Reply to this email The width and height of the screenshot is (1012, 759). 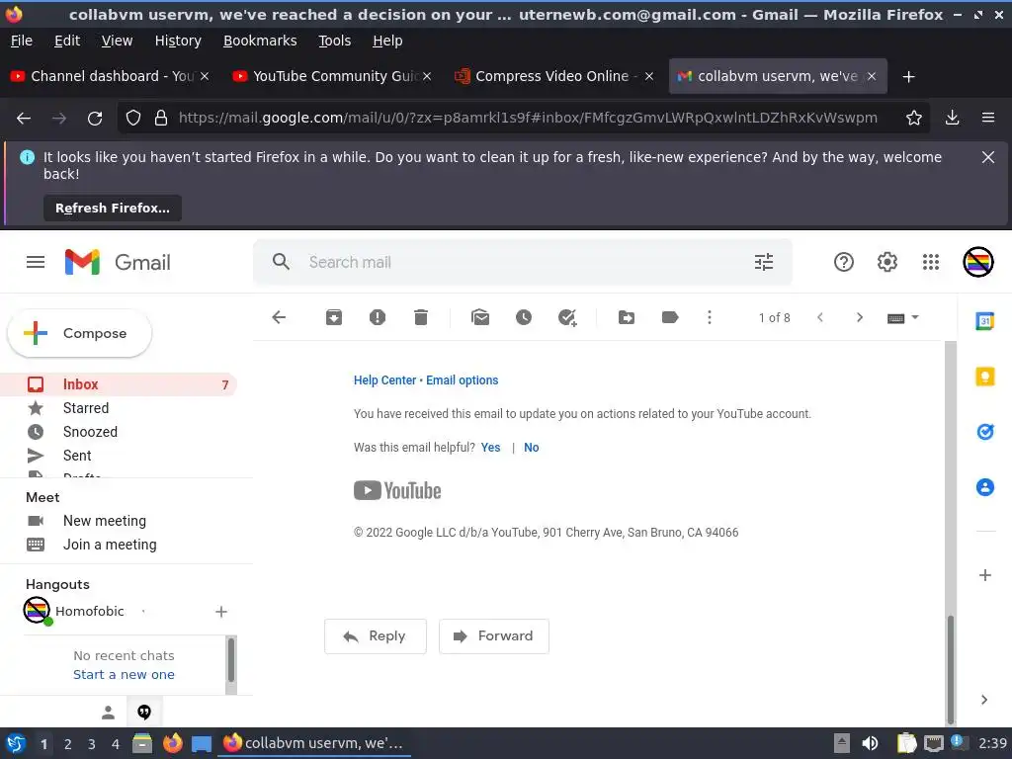click(375, 636)
